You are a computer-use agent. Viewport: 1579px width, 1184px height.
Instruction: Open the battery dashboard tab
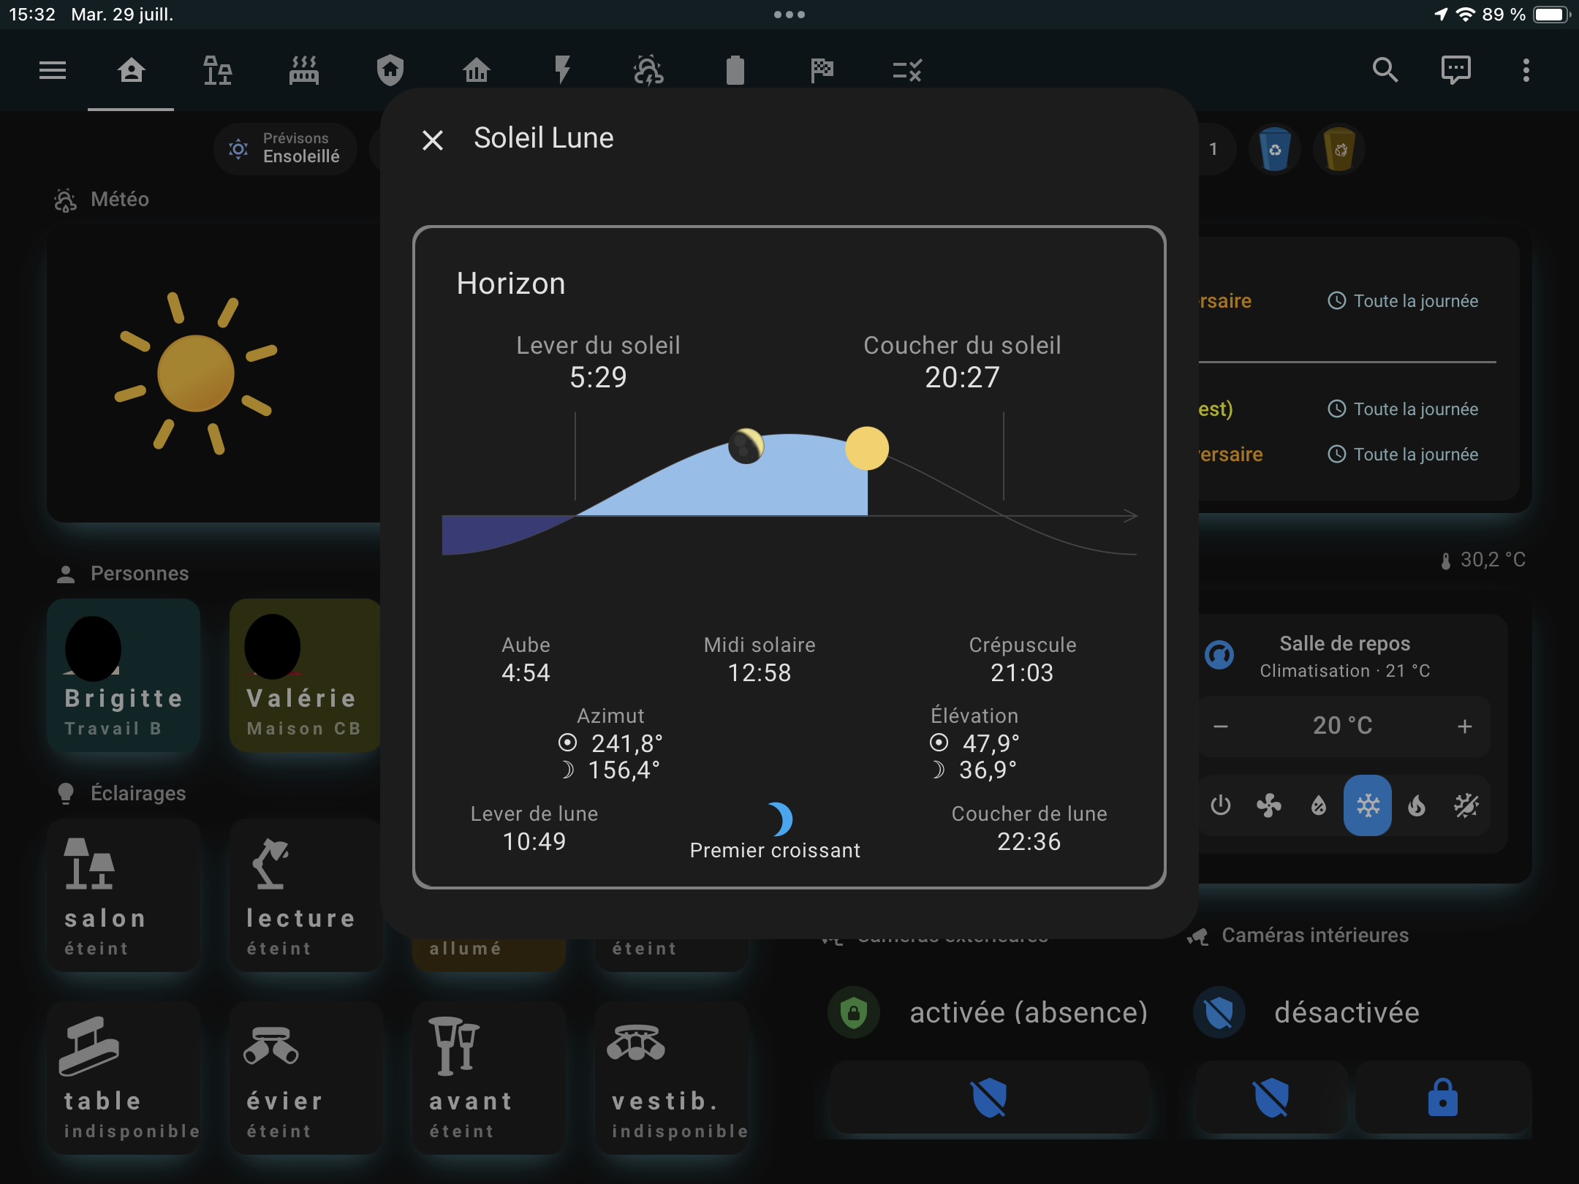pos(735,70)
